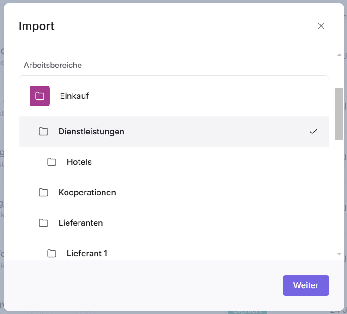Select the Einkauf workspace label

74,96
